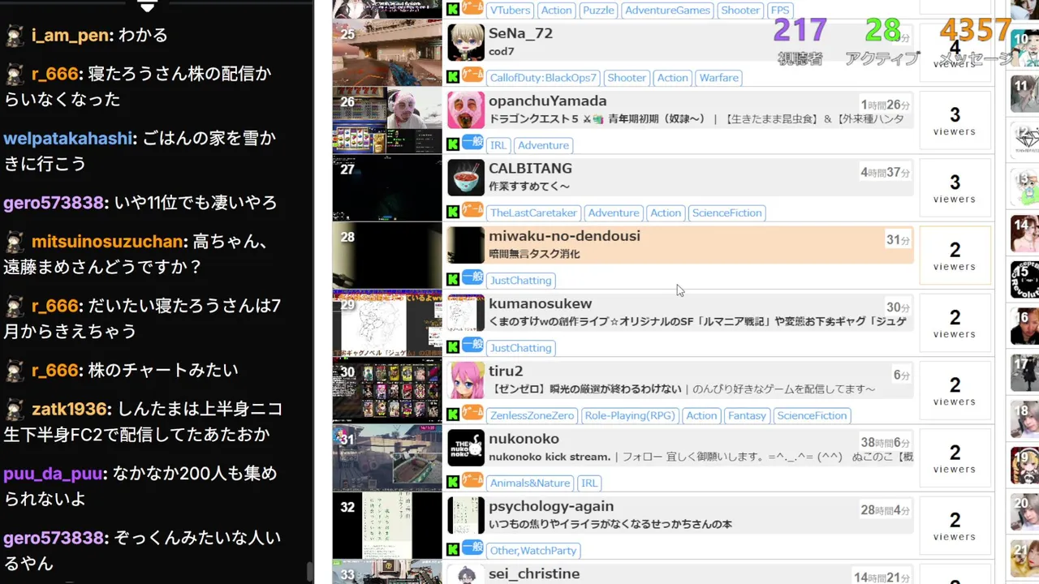This screenshot has width=1039, height=584.
Task: Click the miwaku-no-dendousi dark avatar
Action: coord(466,244)
